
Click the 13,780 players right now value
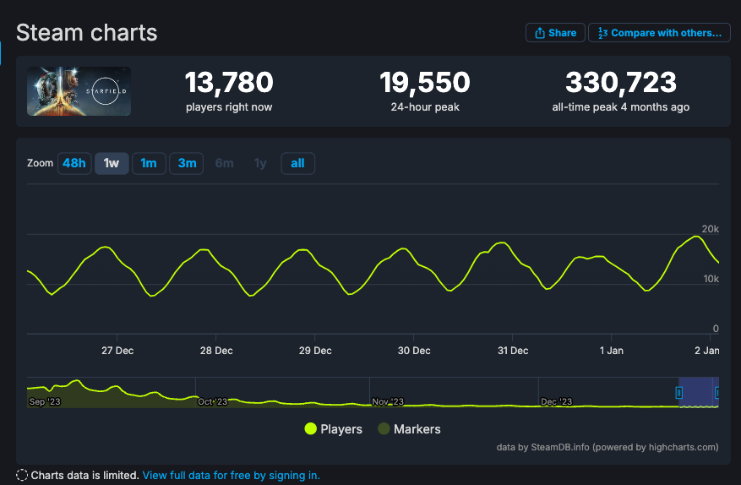(229, 82)
